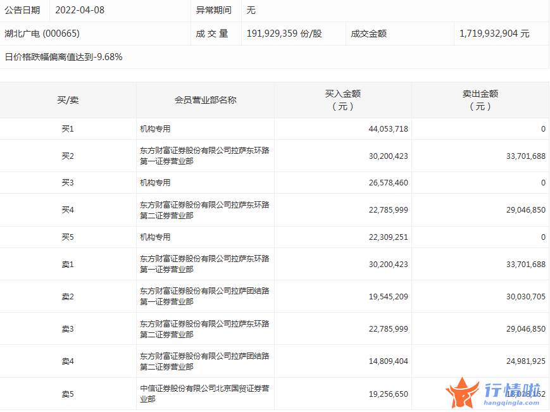Image resolution: width=550 pixels, height=412 pixels.
Task: Select buy amount 19,256,650
Action: click(x=389, y=394)
